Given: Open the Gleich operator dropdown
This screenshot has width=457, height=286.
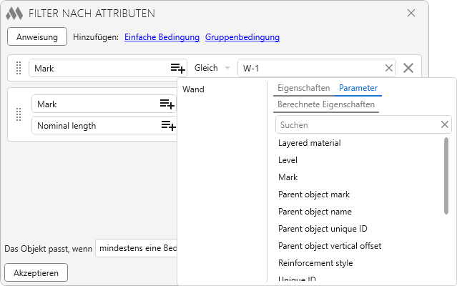Looking at the screenshot, I should click(x=212, y=68).
